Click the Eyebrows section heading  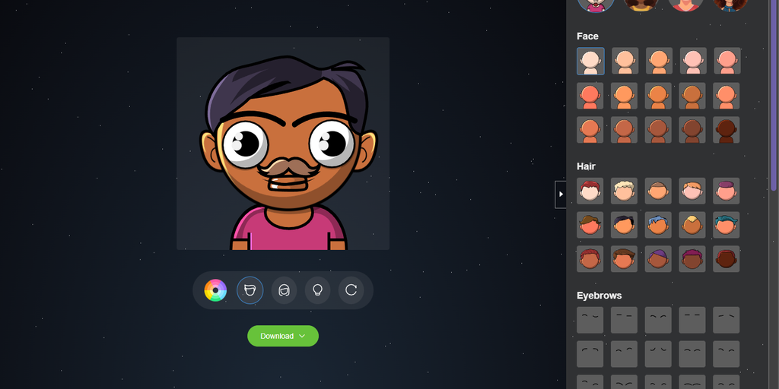(599, 296)
